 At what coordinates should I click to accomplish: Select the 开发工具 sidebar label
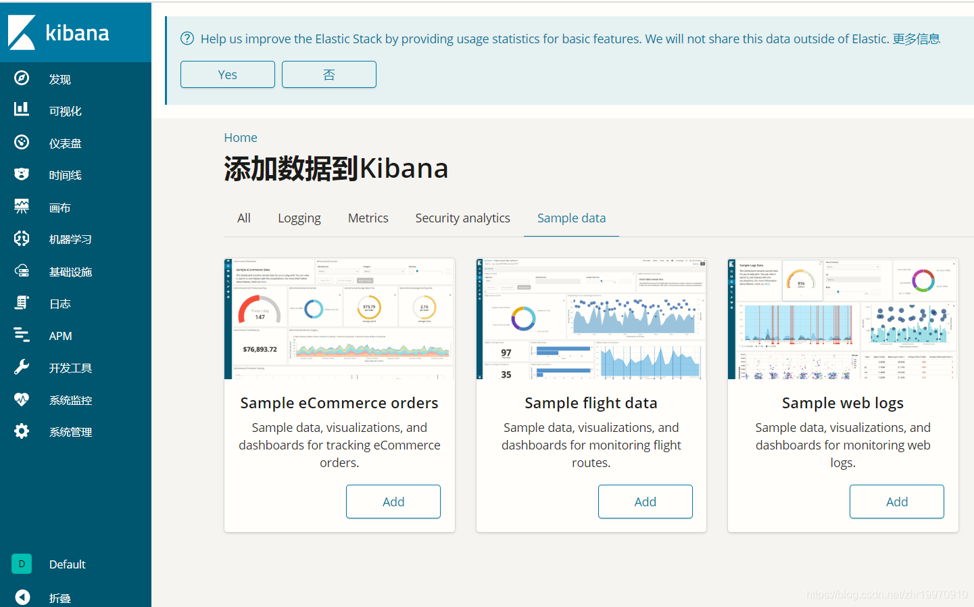[70, 368]
